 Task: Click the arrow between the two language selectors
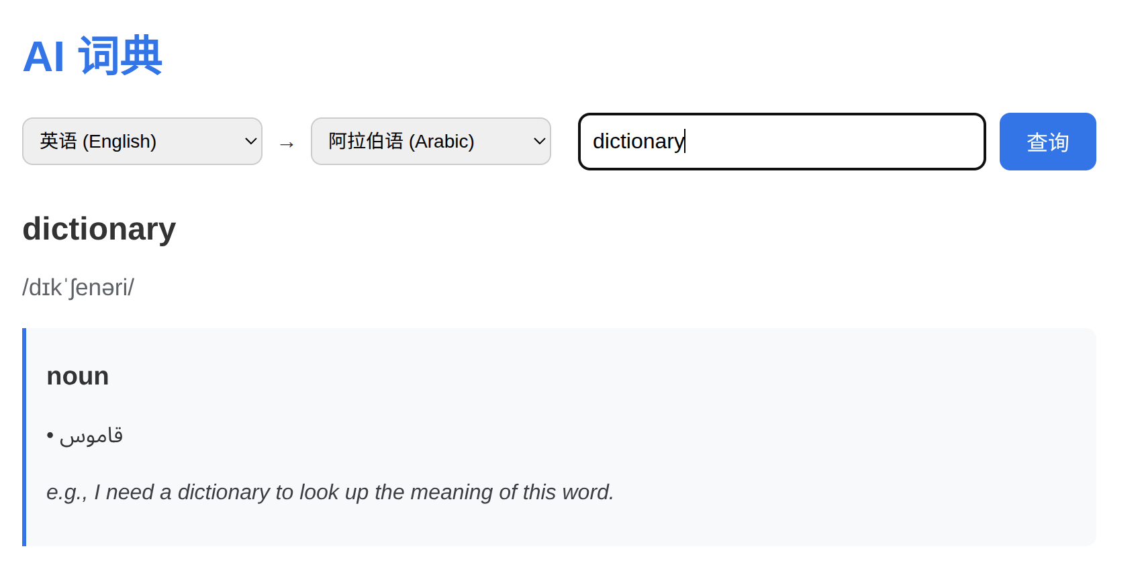pos(287,142)
